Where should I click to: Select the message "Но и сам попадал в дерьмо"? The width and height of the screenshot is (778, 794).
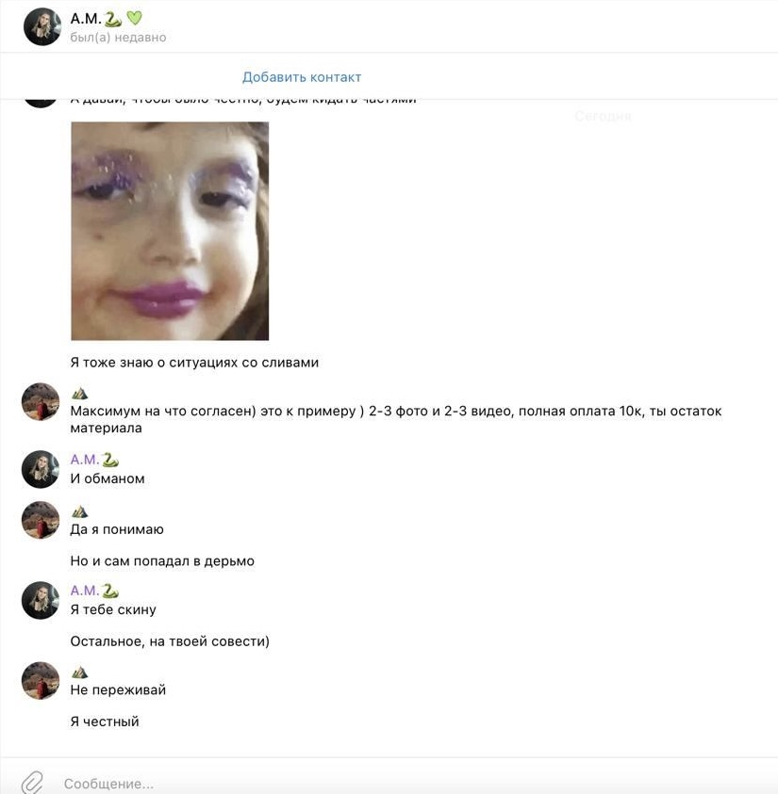click(x=162, y=561)
